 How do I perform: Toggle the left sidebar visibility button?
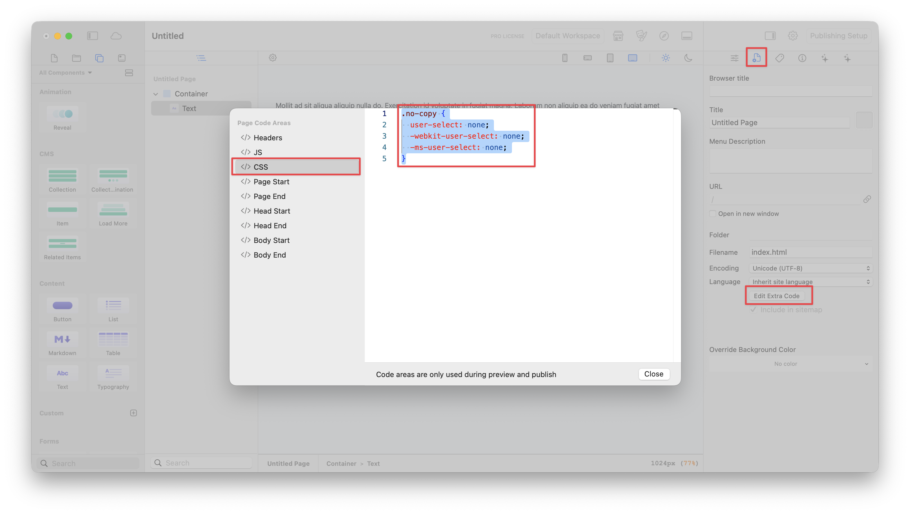pyautogui.click(x=92, y=36)
